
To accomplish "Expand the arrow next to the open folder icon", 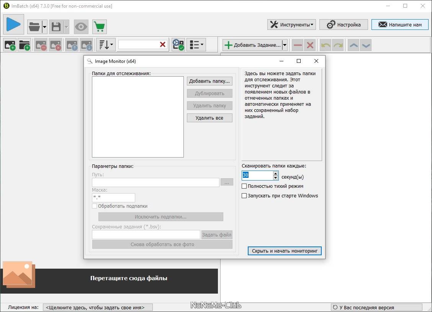I will point(45,27).
